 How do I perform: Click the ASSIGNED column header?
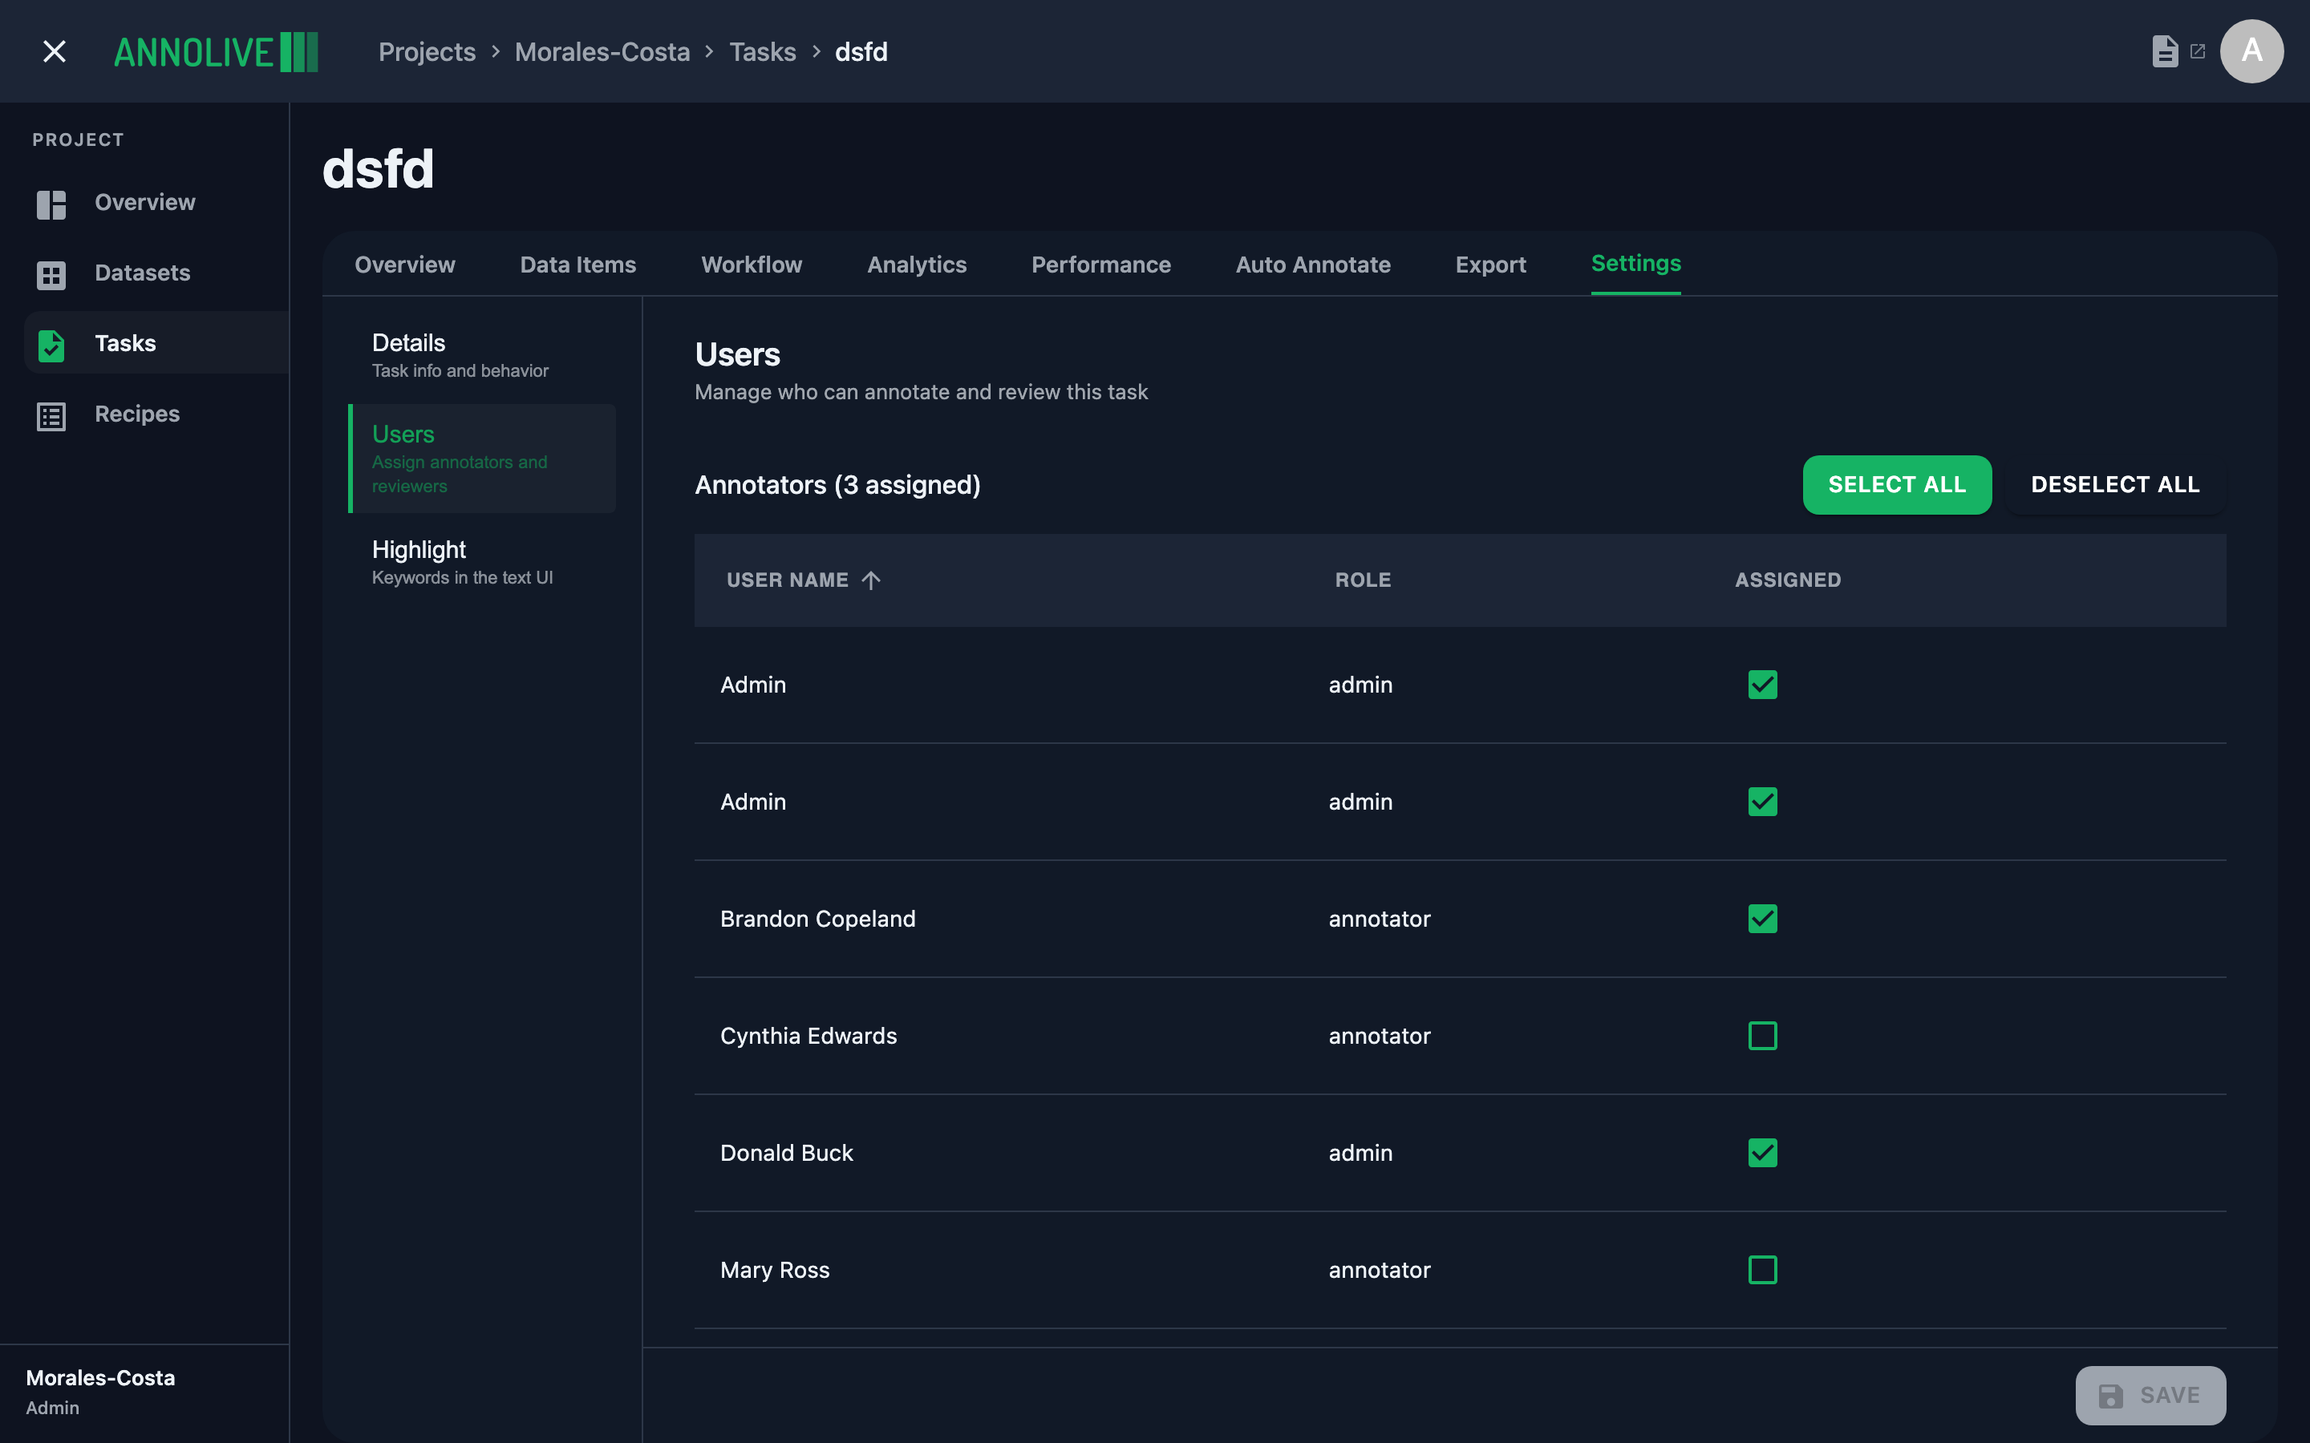pyautogui.click(x=1788, y=580)
